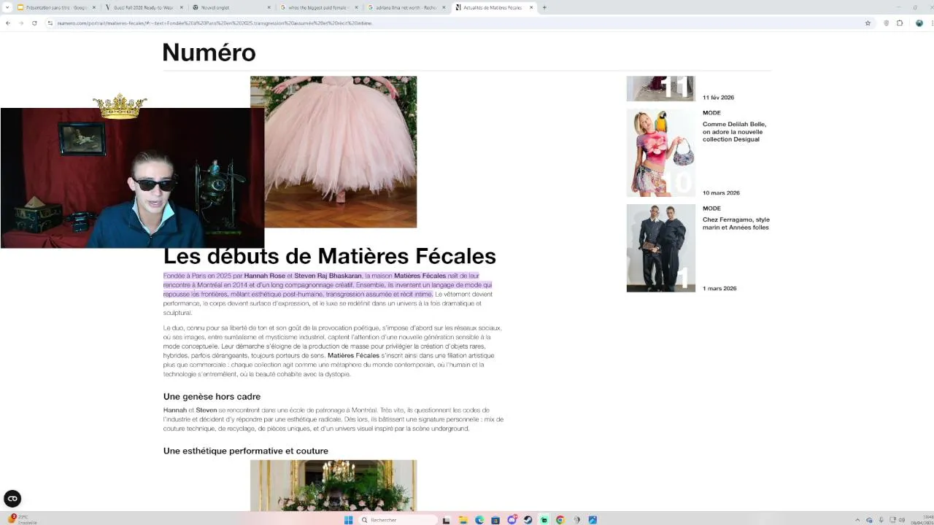Open the round accessibility widget bottom left
Viewport: 934px width, 525px height.
[x=12, y=499]
